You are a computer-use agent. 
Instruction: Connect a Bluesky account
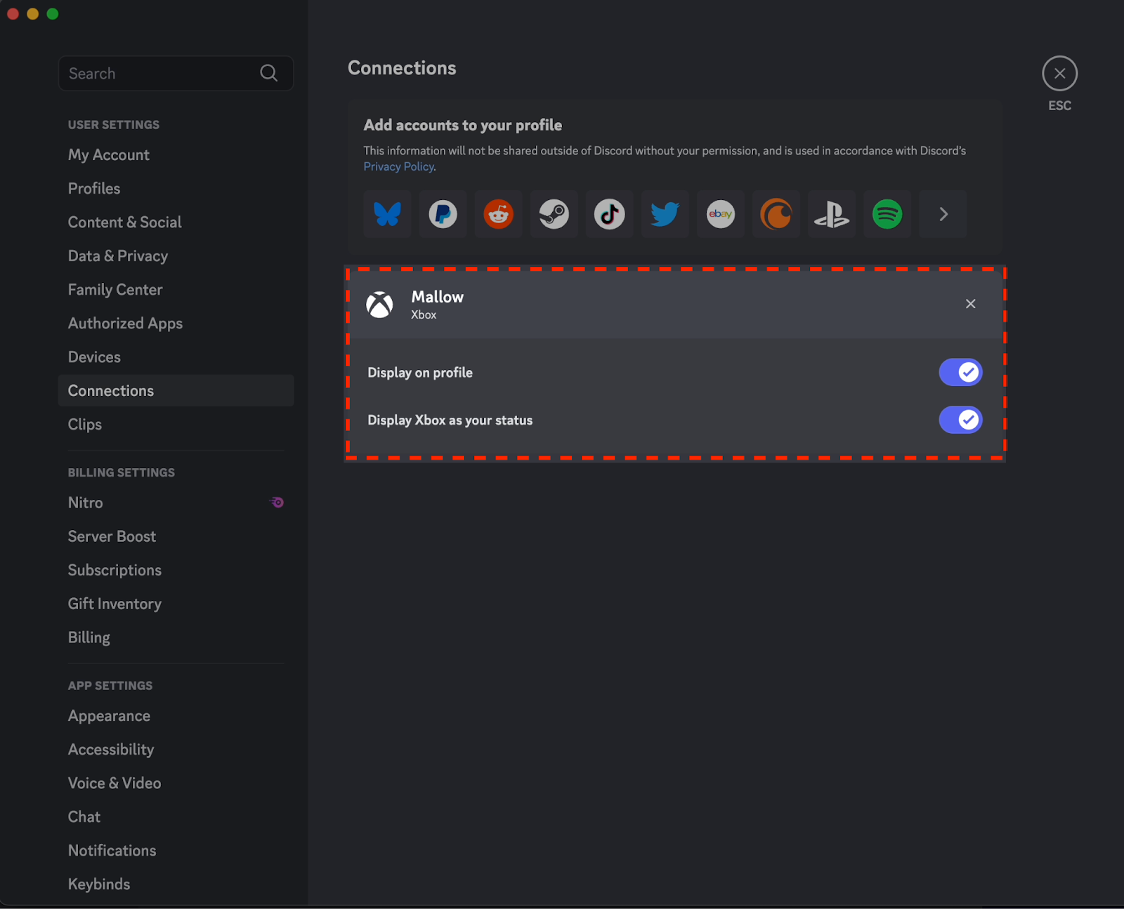(387, 214)
